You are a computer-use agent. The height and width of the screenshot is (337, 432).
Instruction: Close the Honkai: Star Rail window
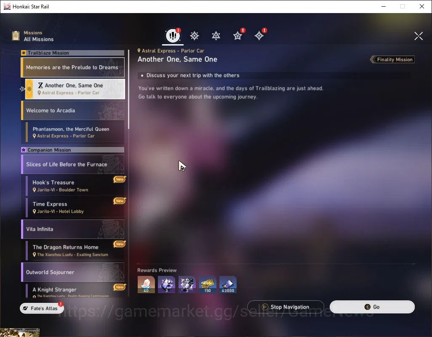click(x=422, y=6)
